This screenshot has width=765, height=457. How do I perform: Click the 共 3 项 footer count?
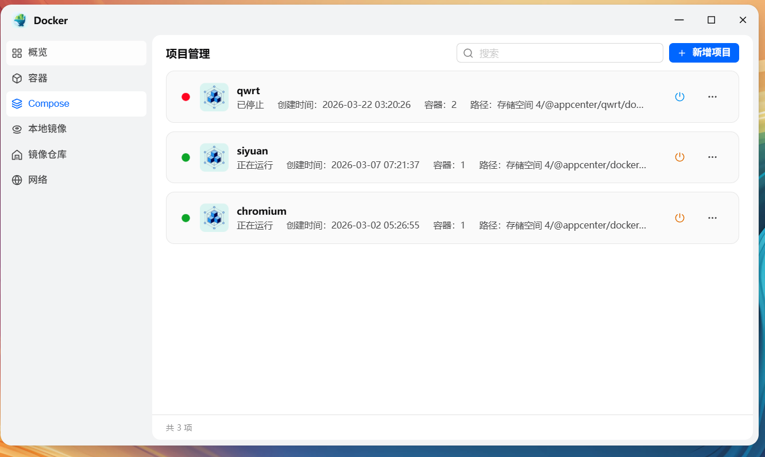pyautogui.click(x=179, y=428)
